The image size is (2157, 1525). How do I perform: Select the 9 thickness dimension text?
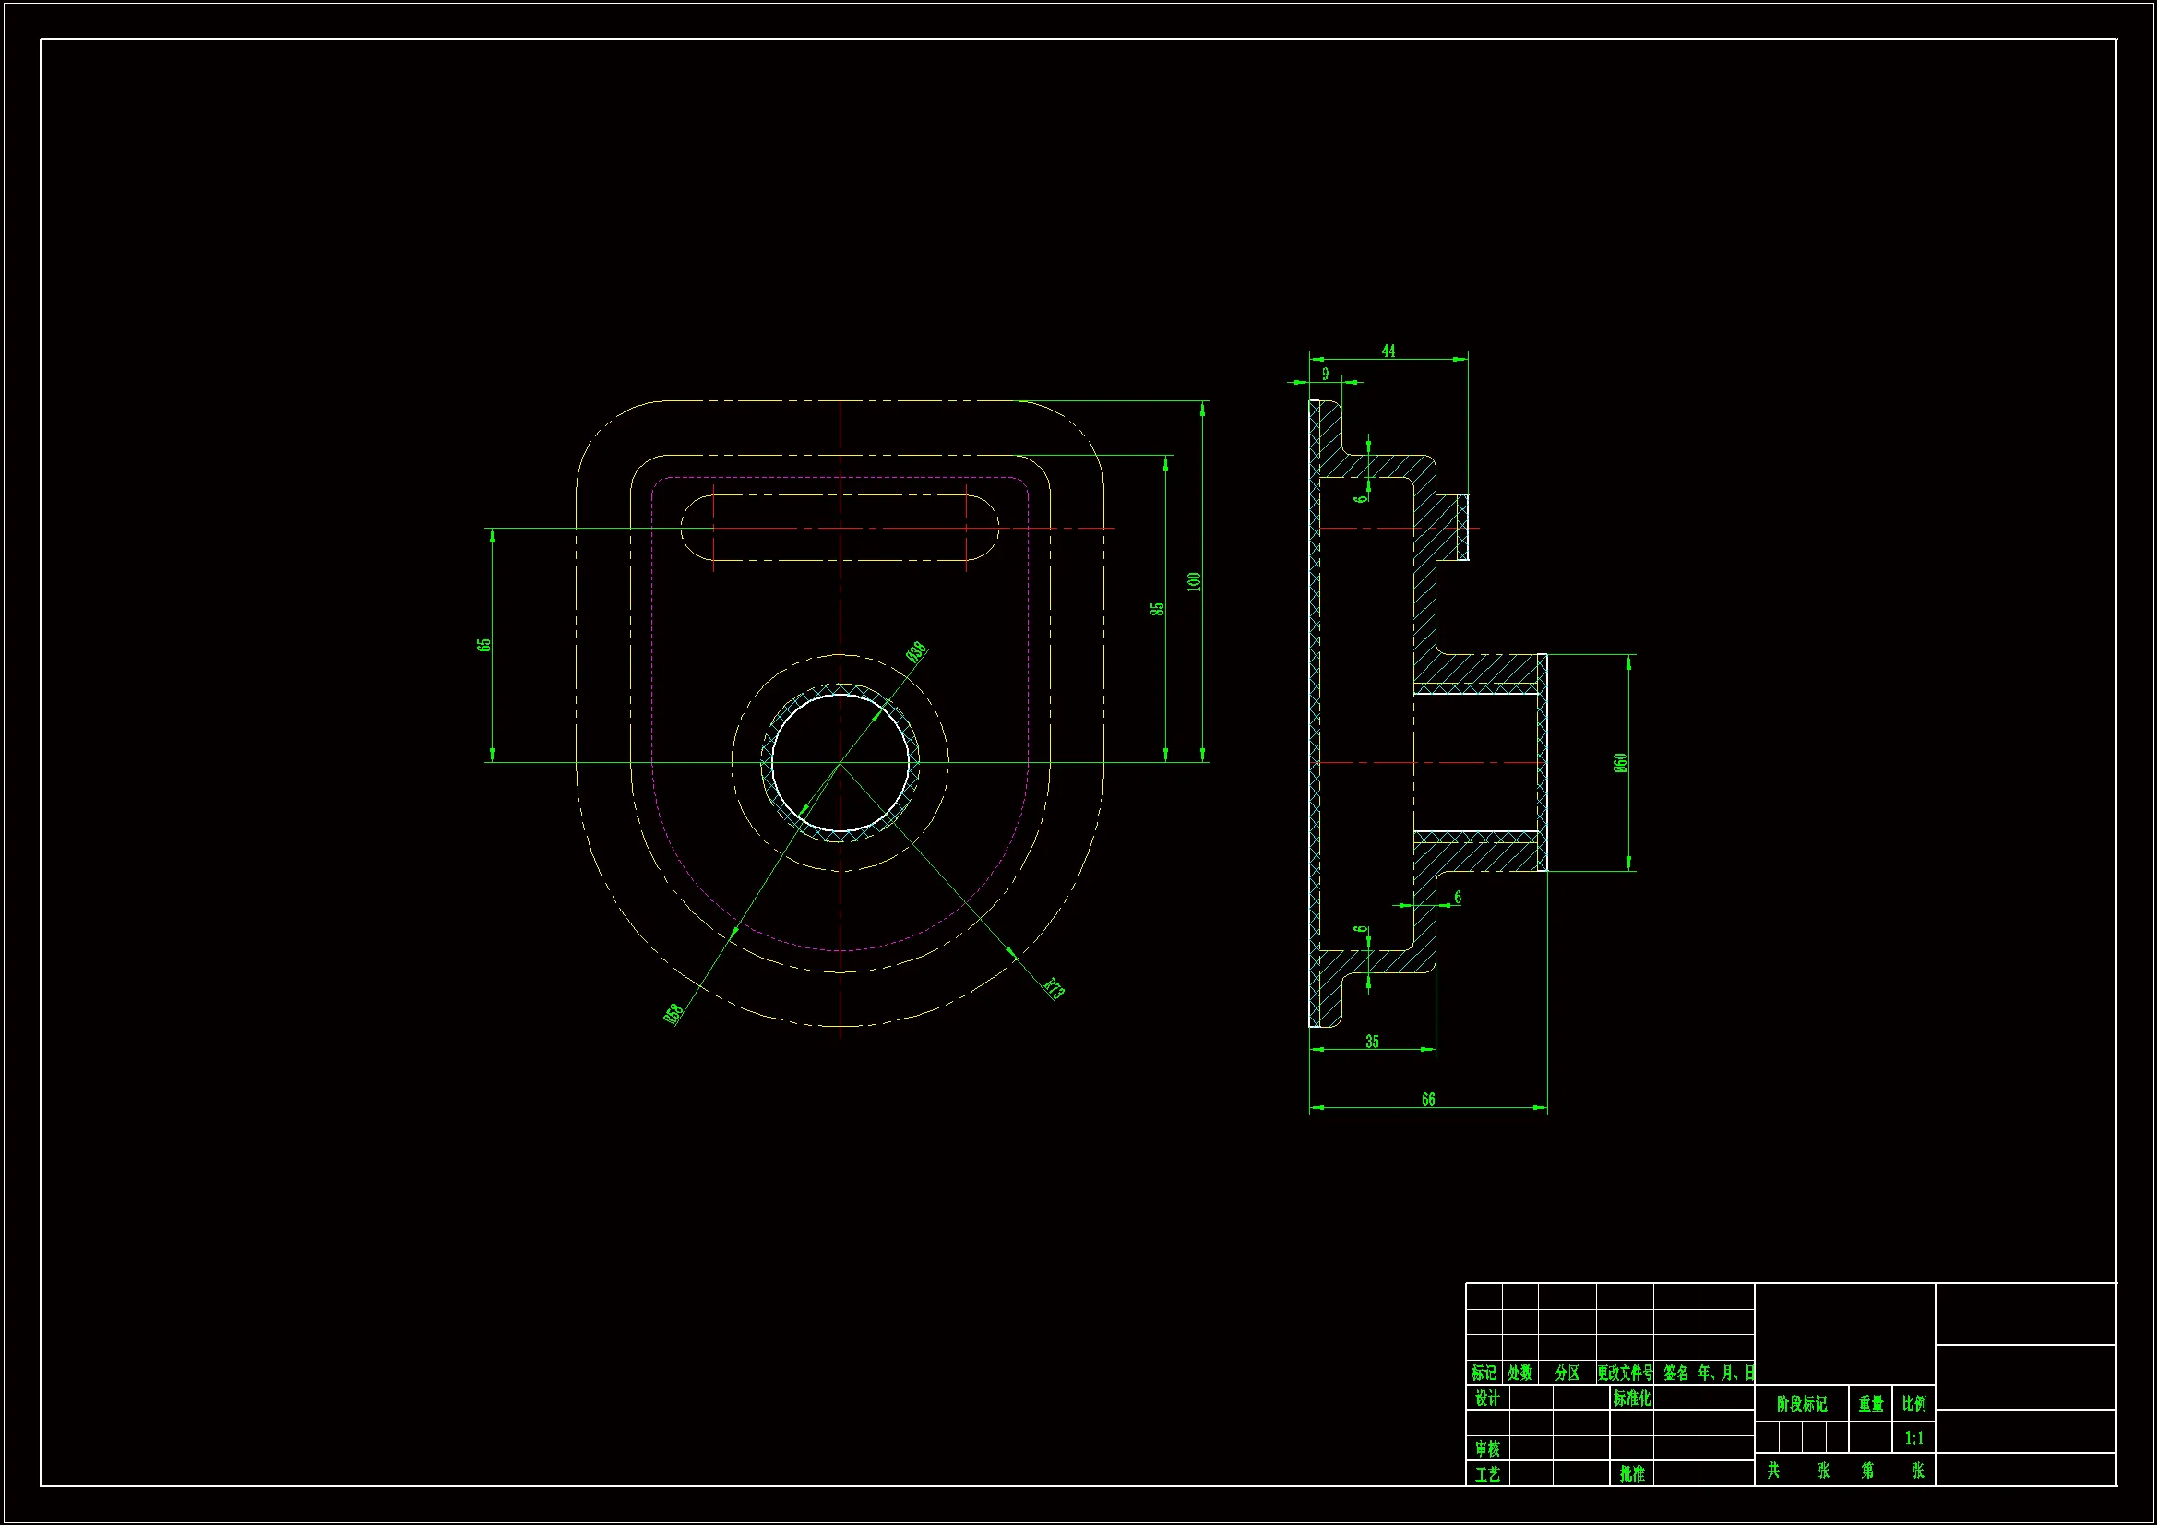point(1326,374)
